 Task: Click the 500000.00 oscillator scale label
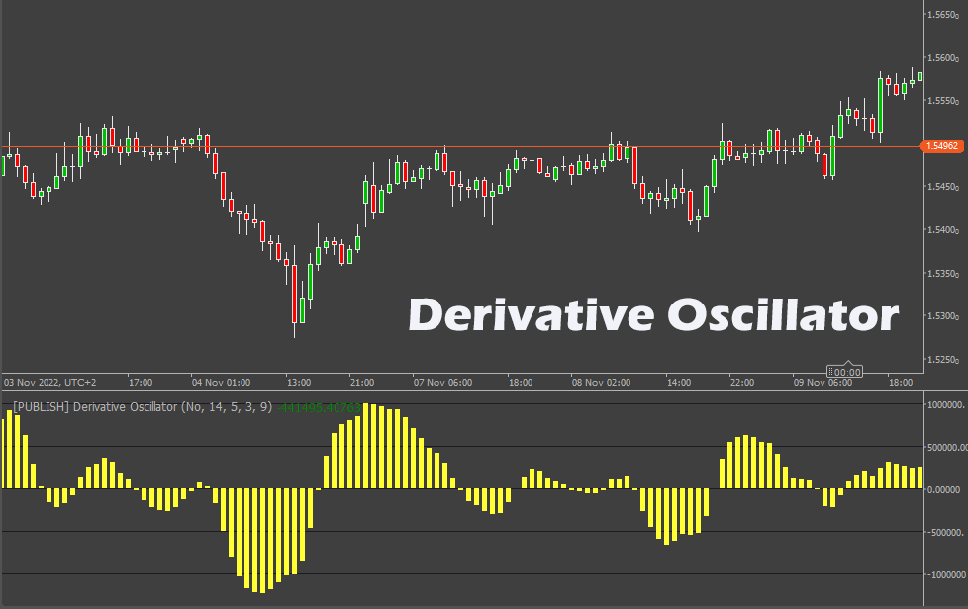[x=946, y=448]
